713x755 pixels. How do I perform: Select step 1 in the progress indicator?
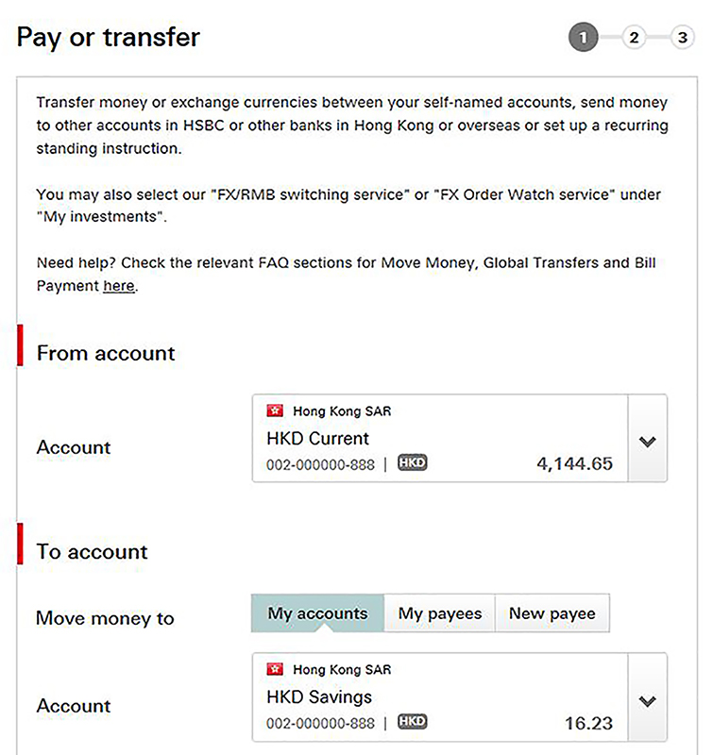(584, 37)
